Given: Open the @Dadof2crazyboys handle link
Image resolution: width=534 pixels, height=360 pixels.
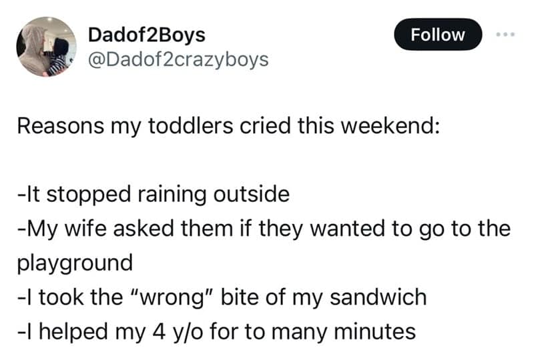Looking at the screenshot, I should [178, 59].
